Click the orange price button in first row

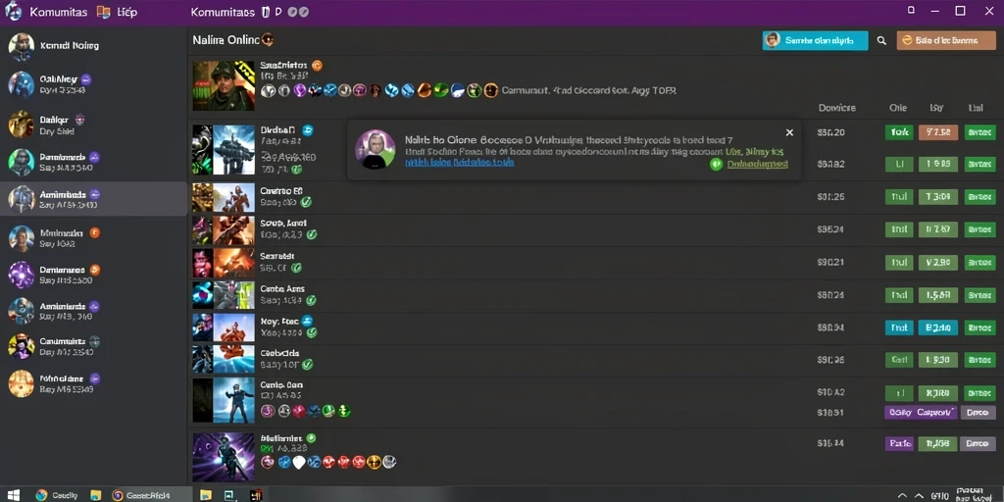[938, 132]
